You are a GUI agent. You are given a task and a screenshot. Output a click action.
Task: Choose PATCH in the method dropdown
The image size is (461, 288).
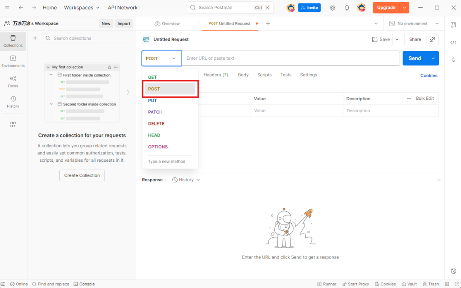(155, 112)
